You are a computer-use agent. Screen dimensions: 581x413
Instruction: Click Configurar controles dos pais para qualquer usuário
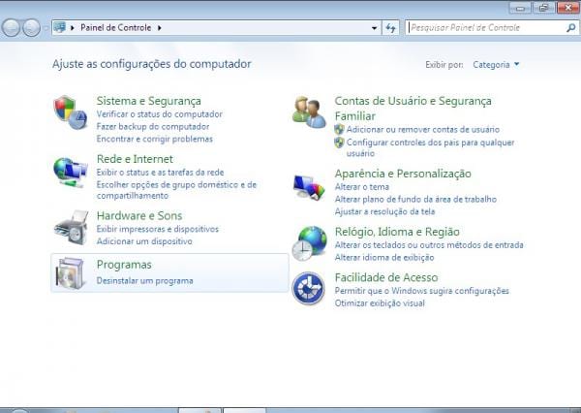(x=430, y=147)
